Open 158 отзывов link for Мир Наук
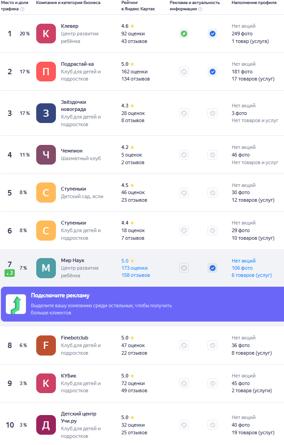Screen dimensions: 284x445 [x=136, y=275]
